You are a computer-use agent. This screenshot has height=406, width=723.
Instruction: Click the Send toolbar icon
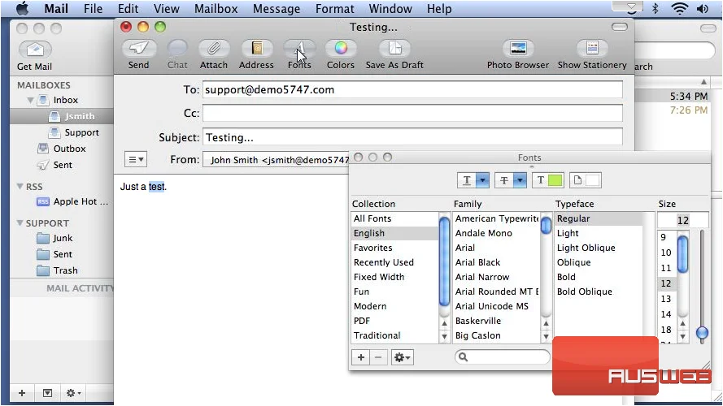139,49
